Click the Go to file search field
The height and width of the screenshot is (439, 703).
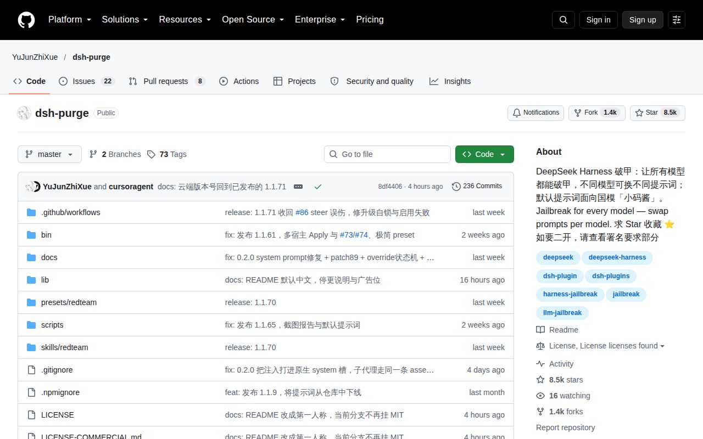[x=387, y=154]
